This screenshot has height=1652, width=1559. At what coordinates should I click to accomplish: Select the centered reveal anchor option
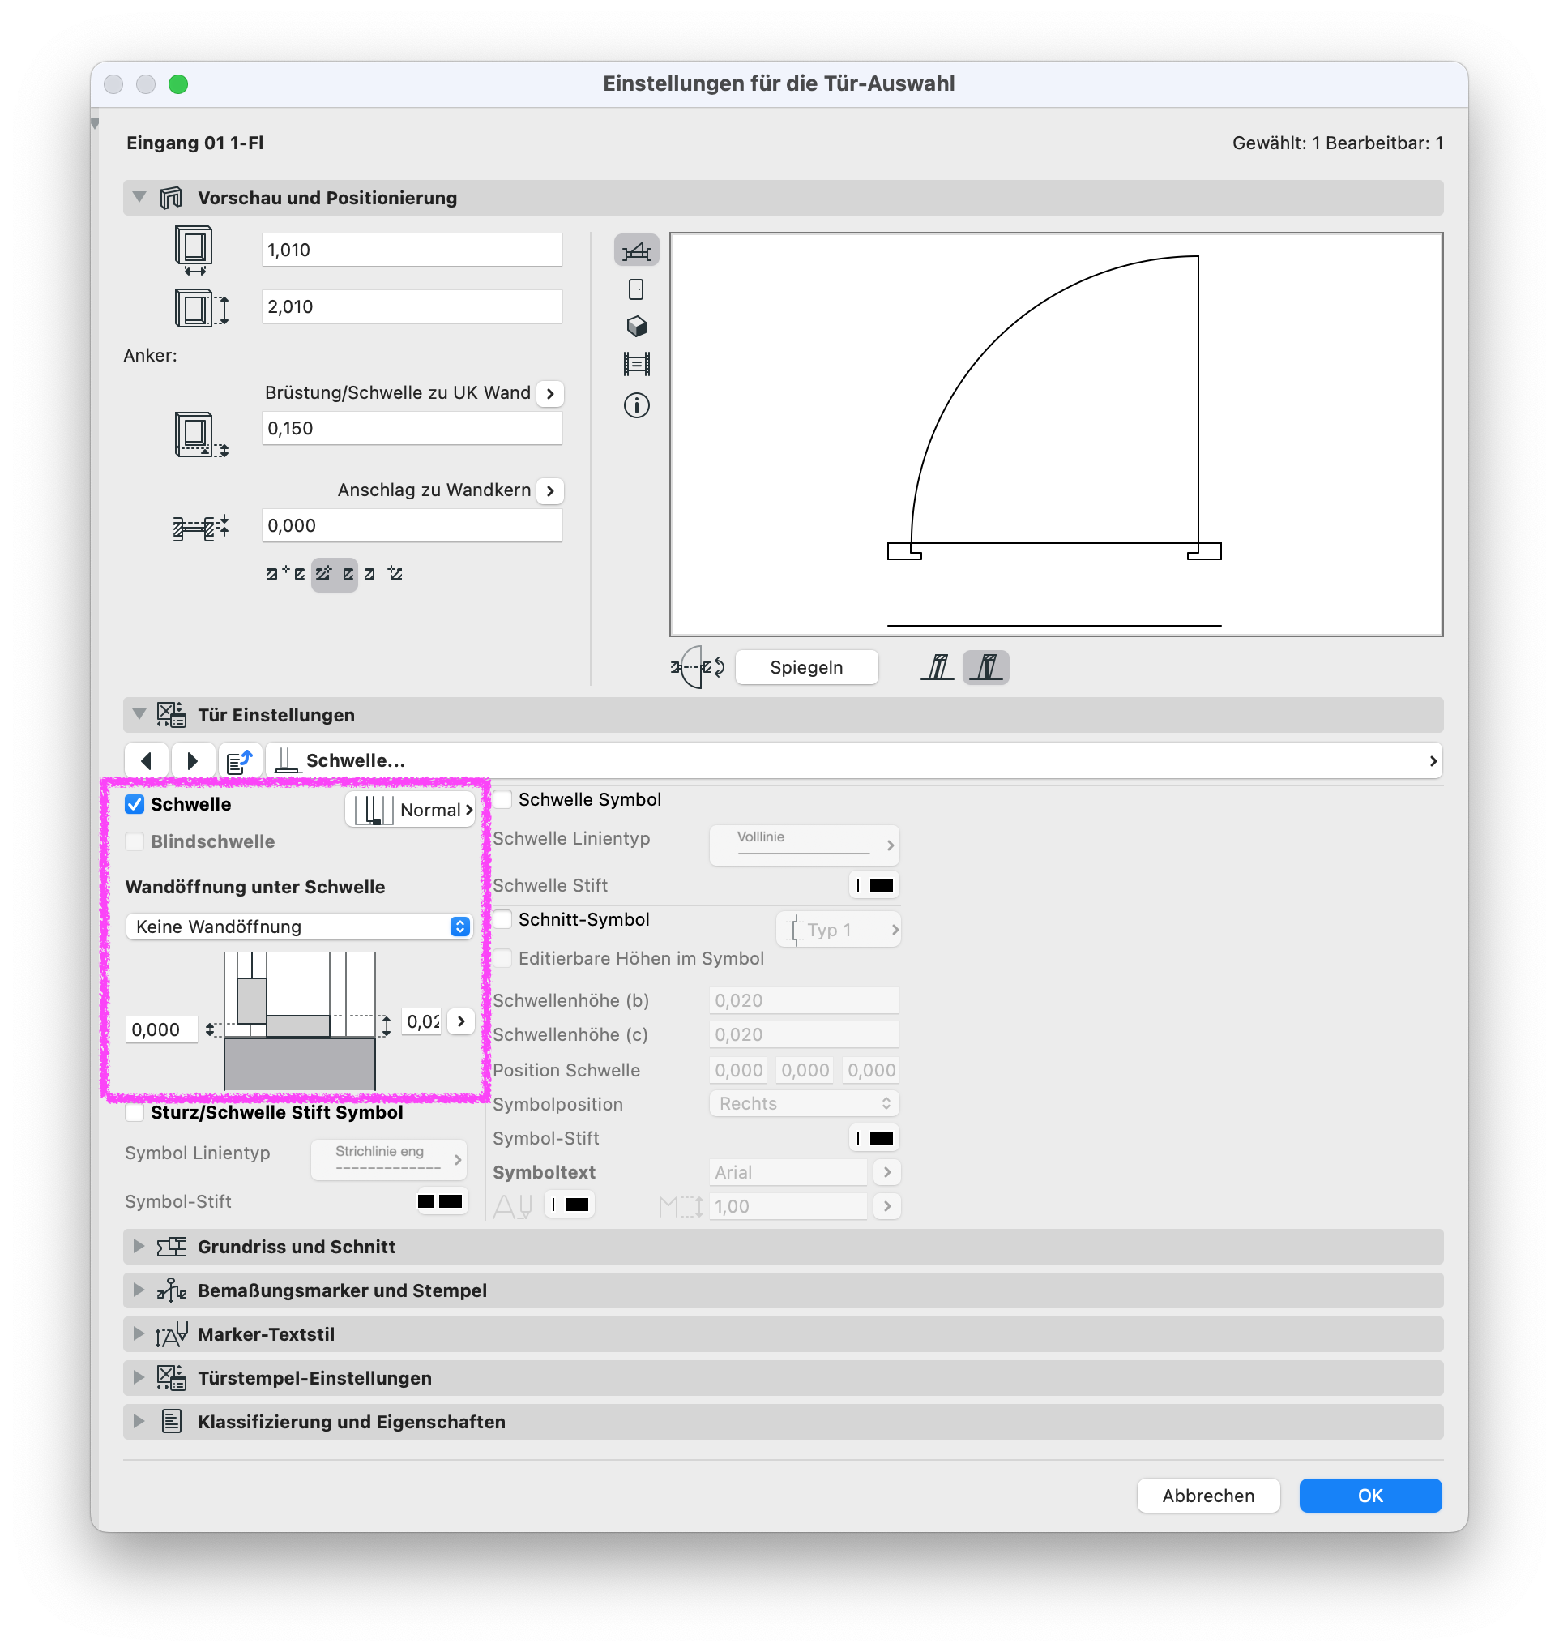[x=285, y=574]
